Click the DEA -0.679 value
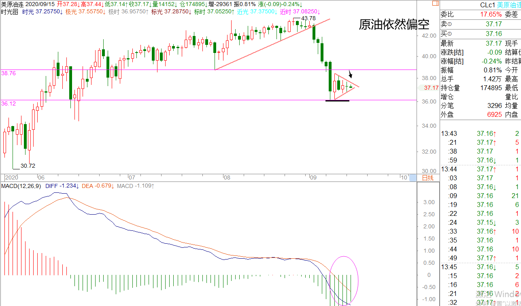 pos(98,186)
